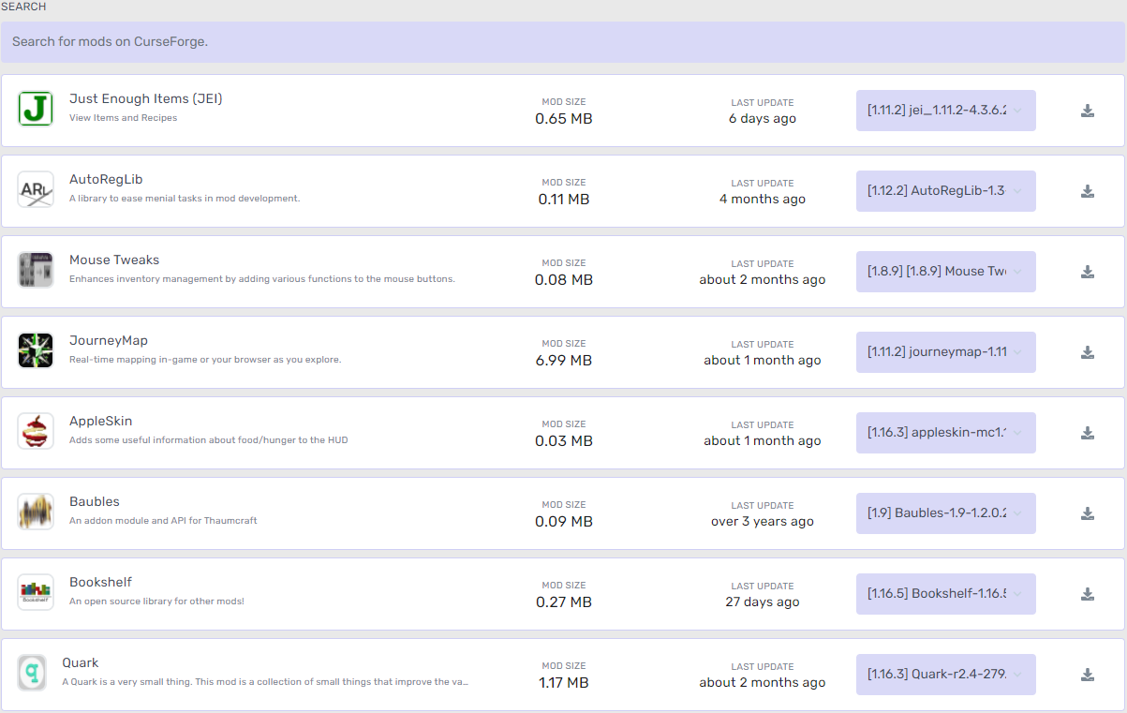
Task: Open the AutoRegLib version dropdown
Action: 946,191
